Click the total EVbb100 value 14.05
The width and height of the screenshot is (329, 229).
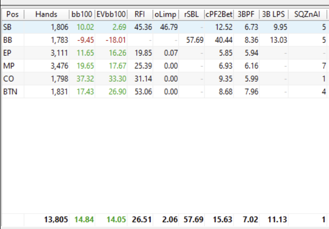pyautogui.click(x=116, y=220)
